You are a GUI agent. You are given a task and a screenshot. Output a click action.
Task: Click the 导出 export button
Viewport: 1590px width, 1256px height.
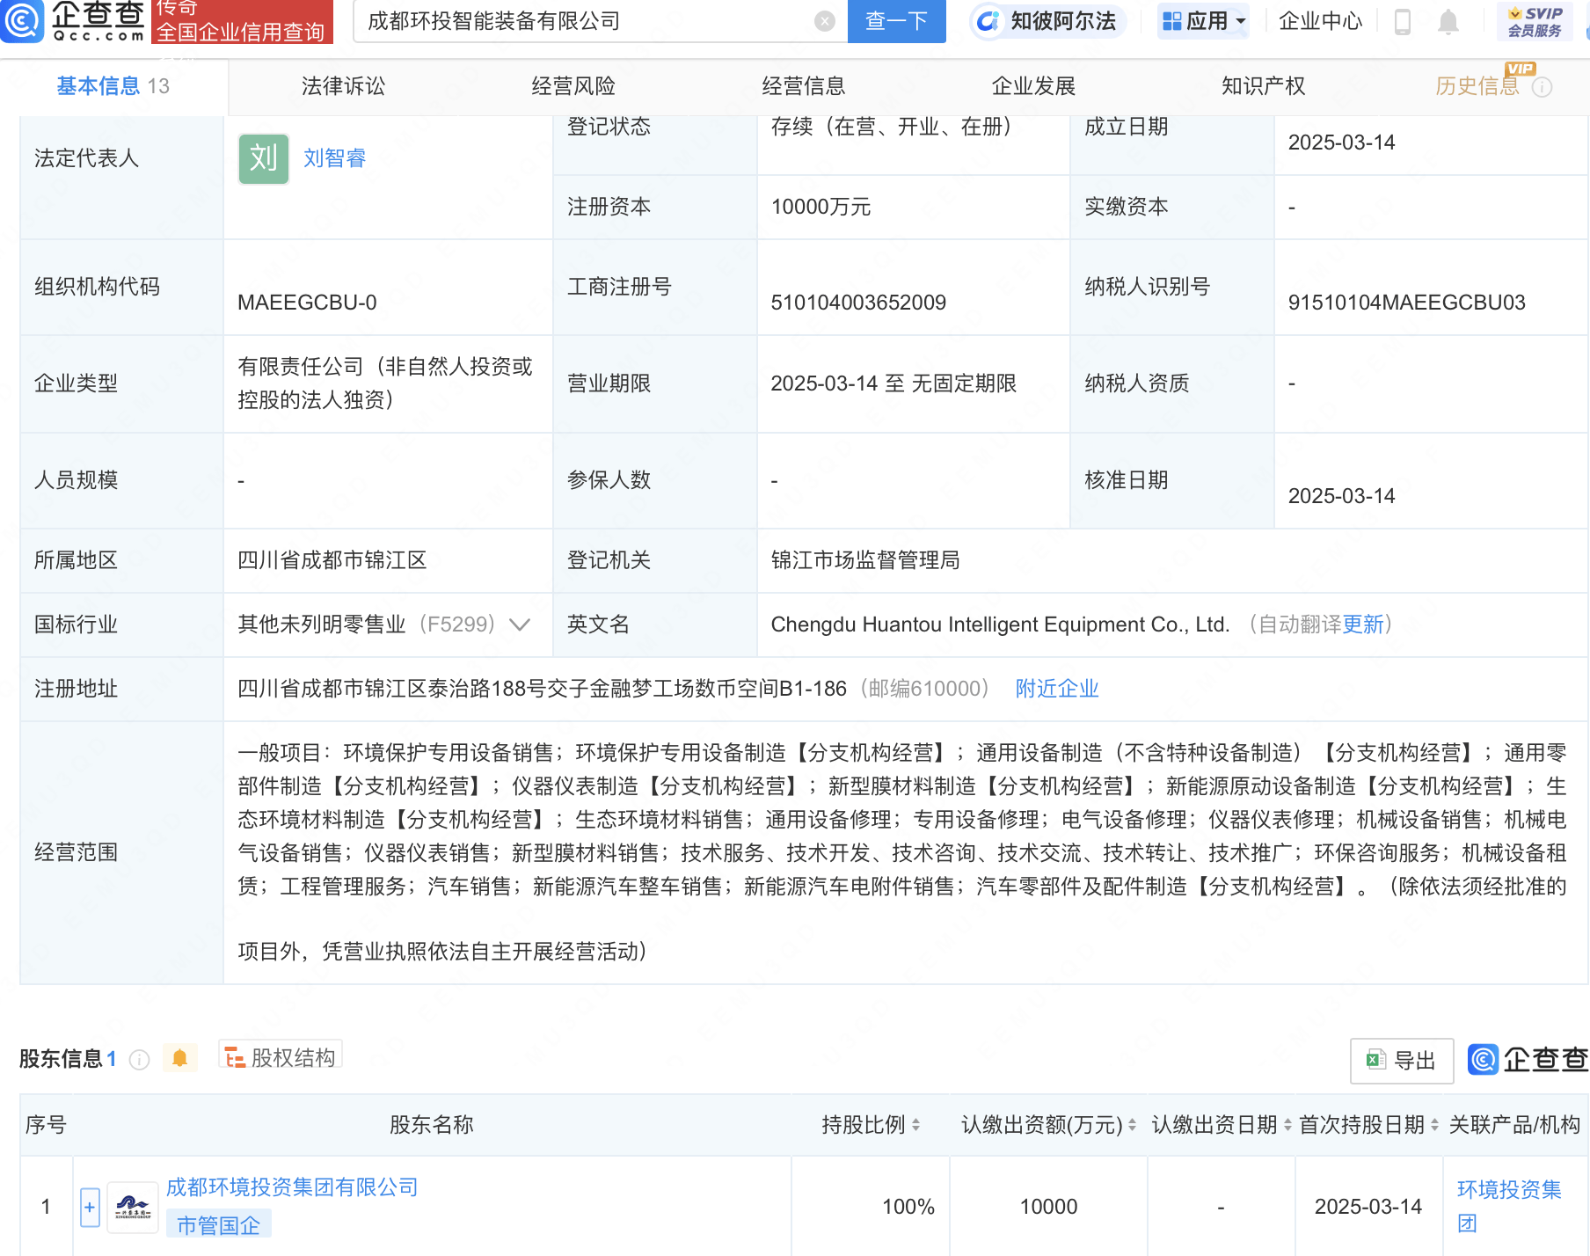pyautogui.click(x=1402, y=1061)
